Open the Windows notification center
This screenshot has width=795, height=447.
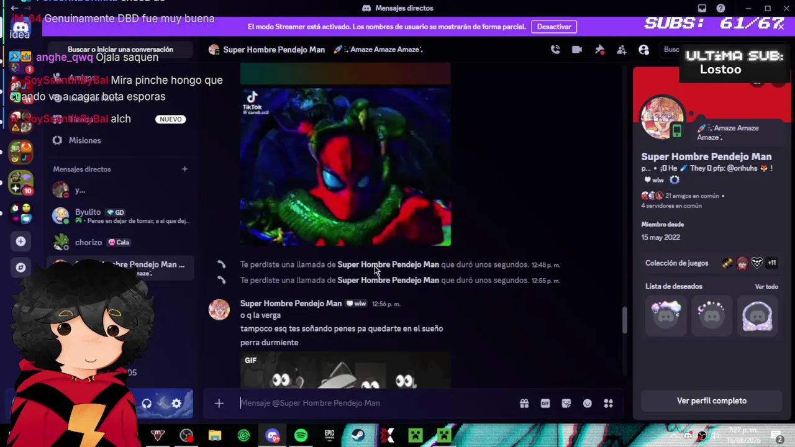point(776,436)
